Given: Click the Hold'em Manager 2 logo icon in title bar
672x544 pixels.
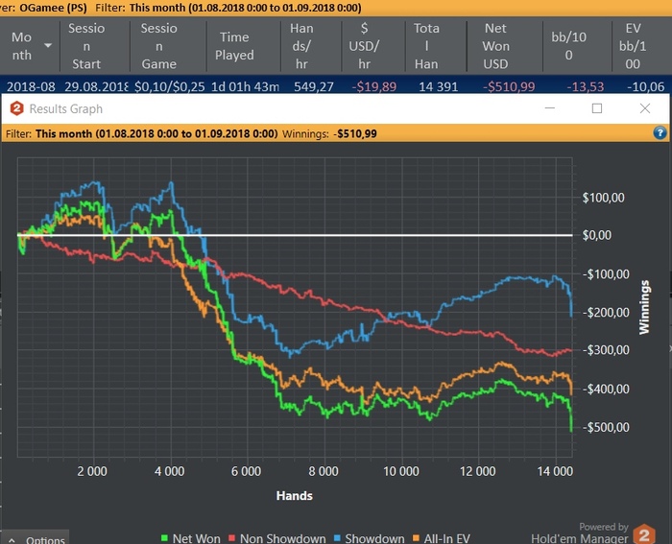Looking at the screenshot, I should pos(16,108).
